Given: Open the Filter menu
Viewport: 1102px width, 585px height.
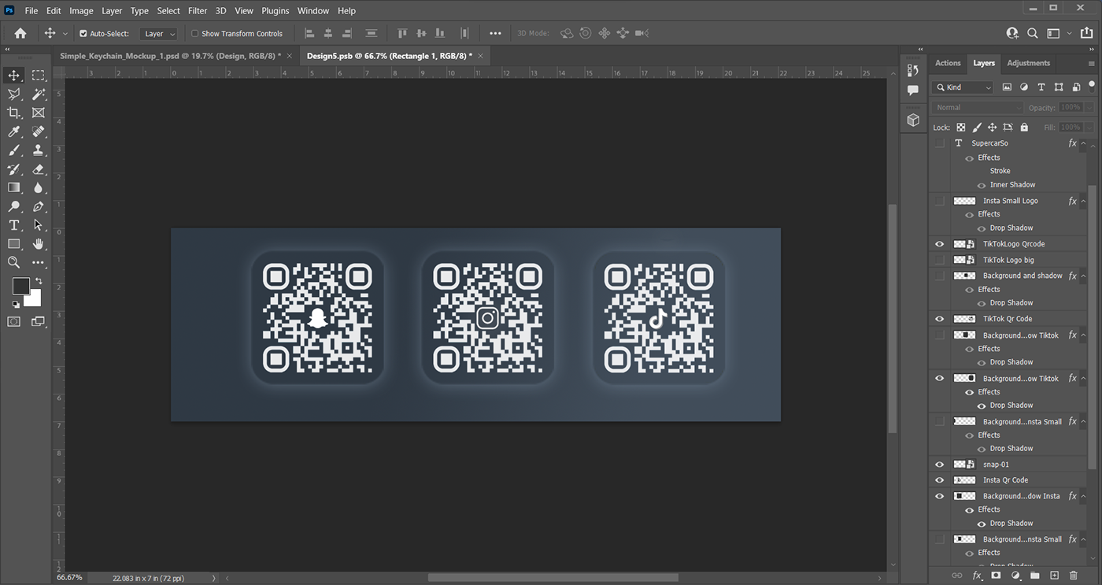Looking at the screenshot, I should click(198, 11).
